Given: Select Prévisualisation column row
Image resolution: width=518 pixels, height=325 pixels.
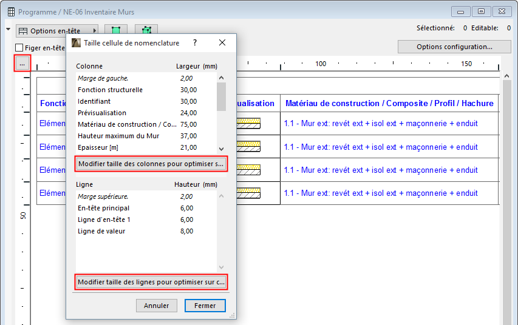Looking at the screenshot, I should 146,113.
